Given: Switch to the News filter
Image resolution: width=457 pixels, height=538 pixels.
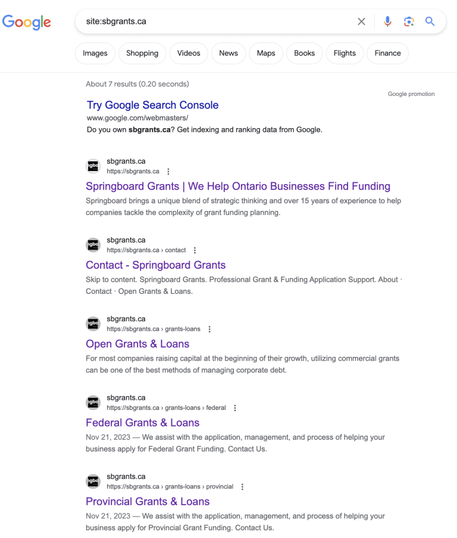Looking at the screenshot, I should tap(228, 53).
